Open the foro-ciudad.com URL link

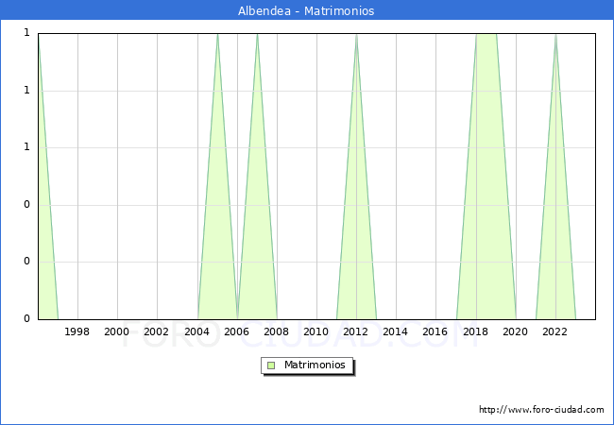541,410
